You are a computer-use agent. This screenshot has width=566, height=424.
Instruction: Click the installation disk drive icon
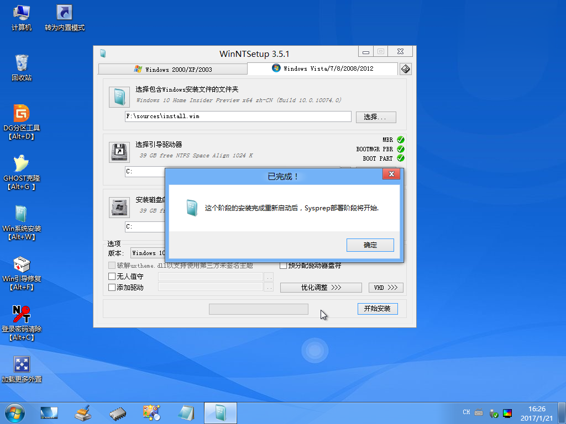tap(119, 208)
